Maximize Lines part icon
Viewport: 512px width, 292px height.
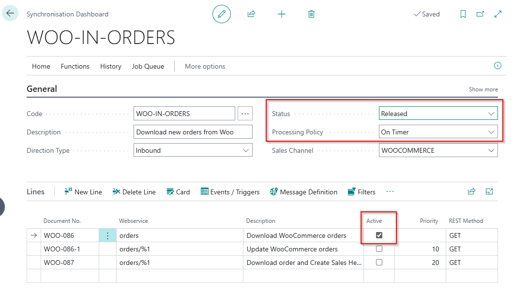489,191
